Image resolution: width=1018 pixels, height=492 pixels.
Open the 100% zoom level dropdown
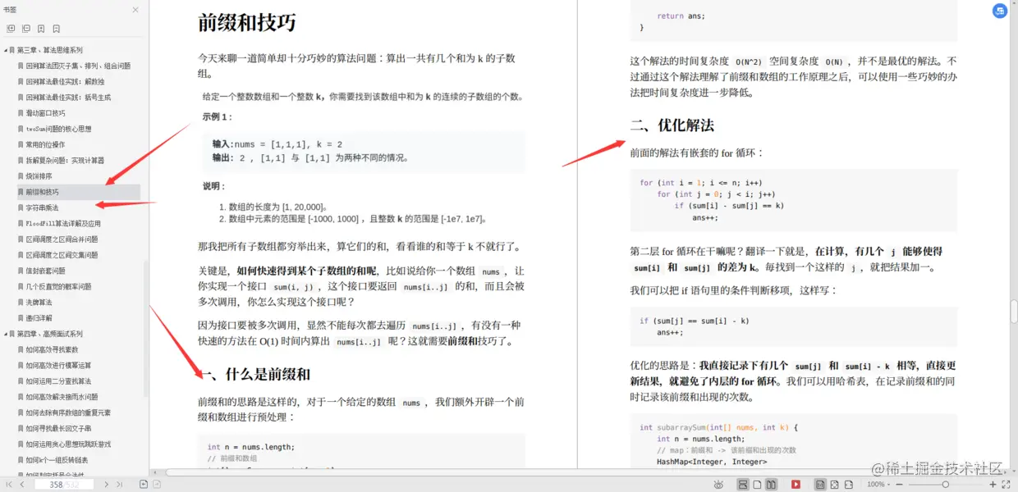878,485
